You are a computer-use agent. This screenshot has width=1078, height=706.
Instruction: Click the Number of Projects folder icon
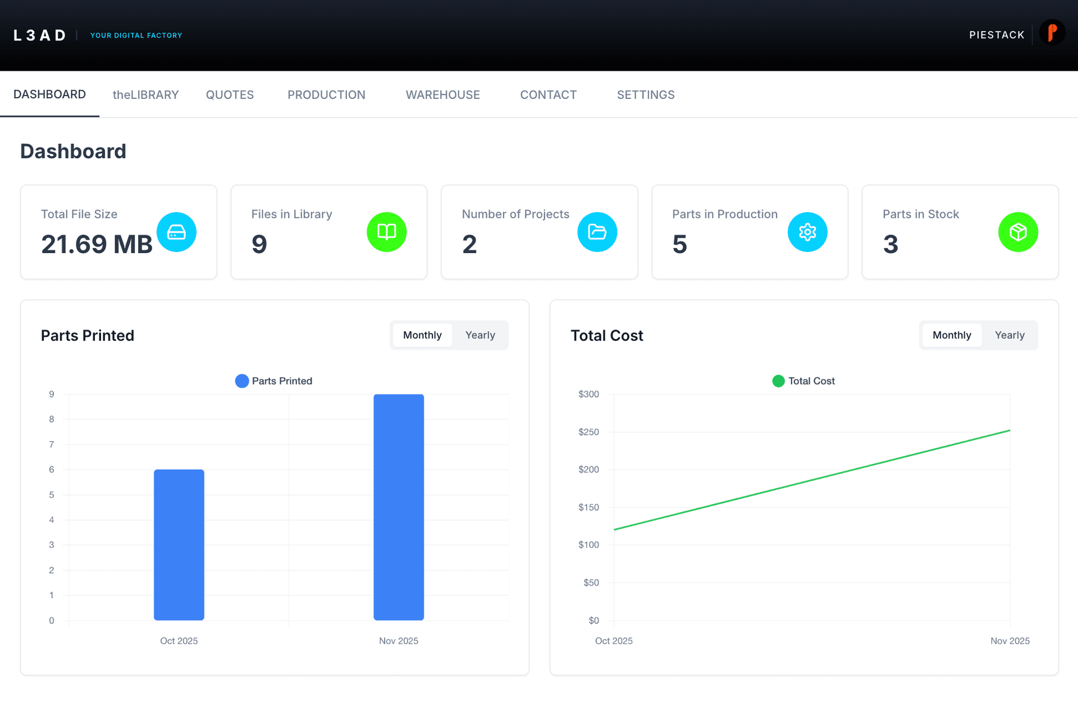[x=597, y=232]
